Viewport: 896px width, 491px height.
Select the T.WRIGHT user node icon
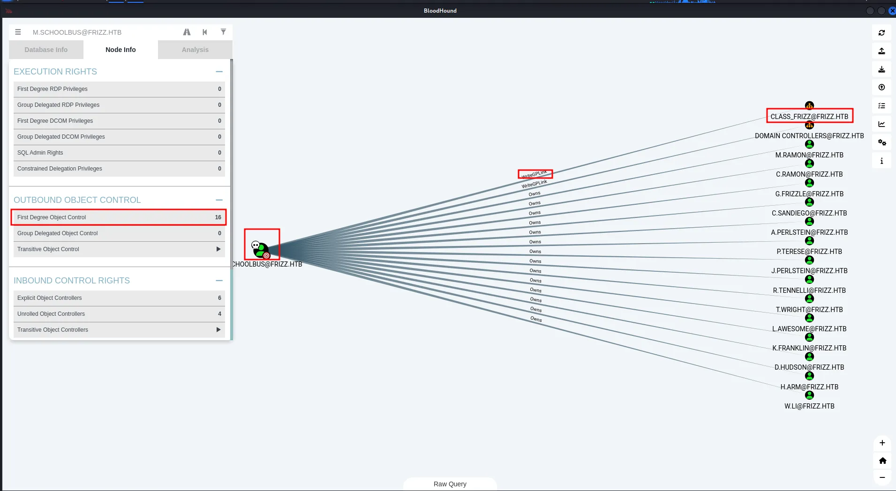pos(809,298)
